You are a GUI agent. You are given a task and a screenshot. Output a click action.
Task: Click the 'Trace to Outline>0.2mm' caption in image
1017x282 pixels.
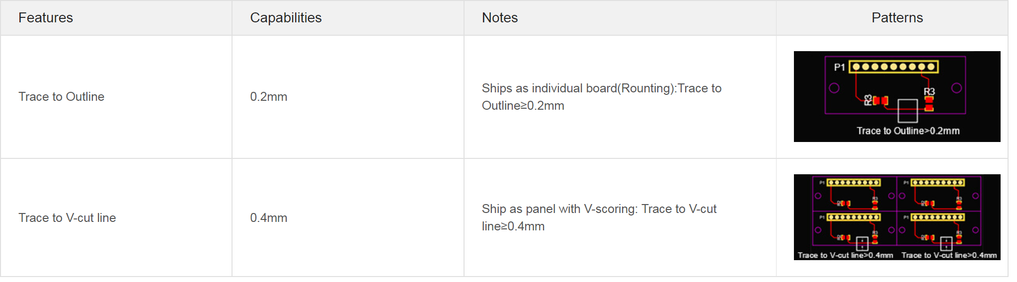[908, 131]
